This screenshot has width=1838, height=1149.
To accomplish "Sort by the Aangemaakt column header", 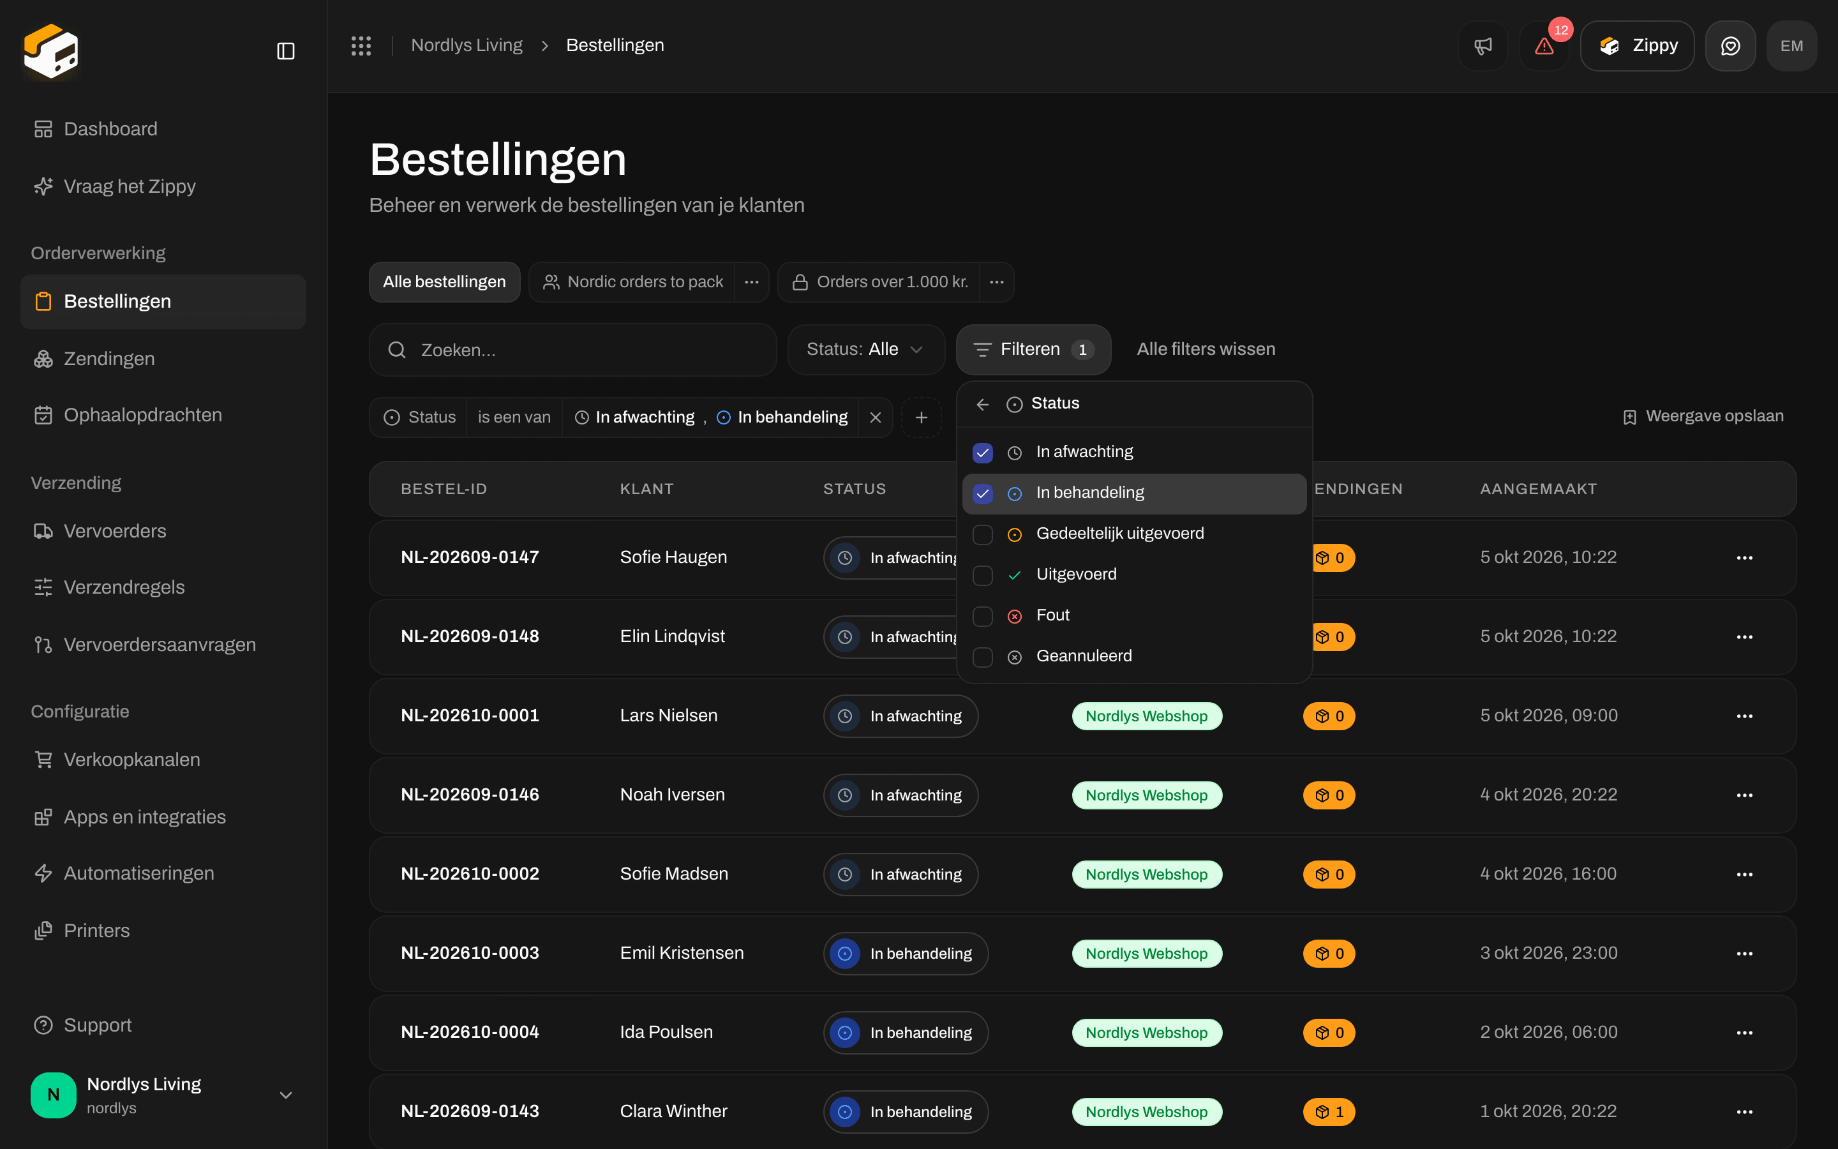I will (x=1538, y=490).
